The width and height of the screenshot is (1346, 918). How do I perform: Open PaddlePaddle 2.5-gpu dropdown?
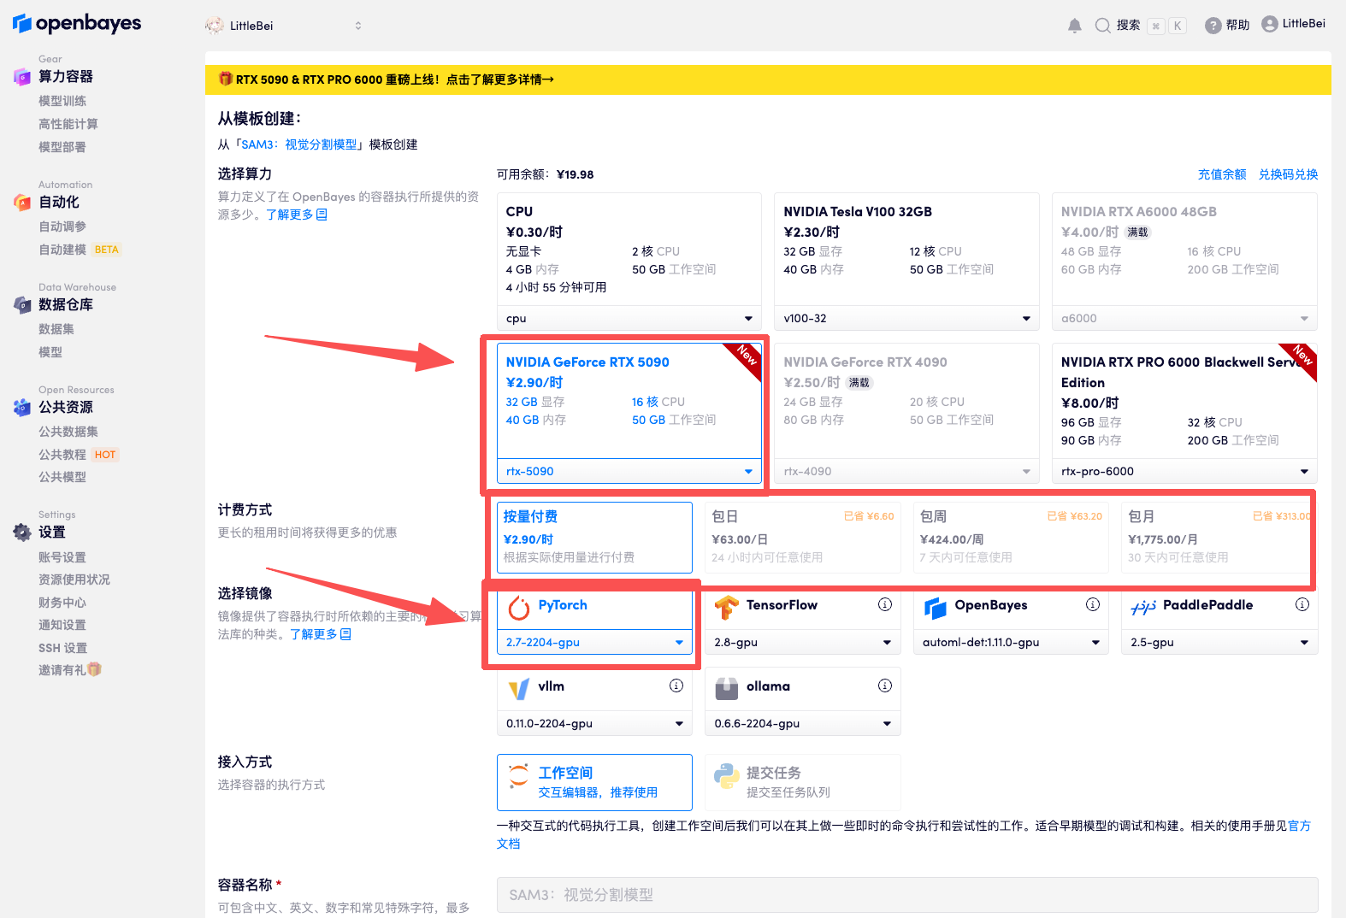(1219, 642)
